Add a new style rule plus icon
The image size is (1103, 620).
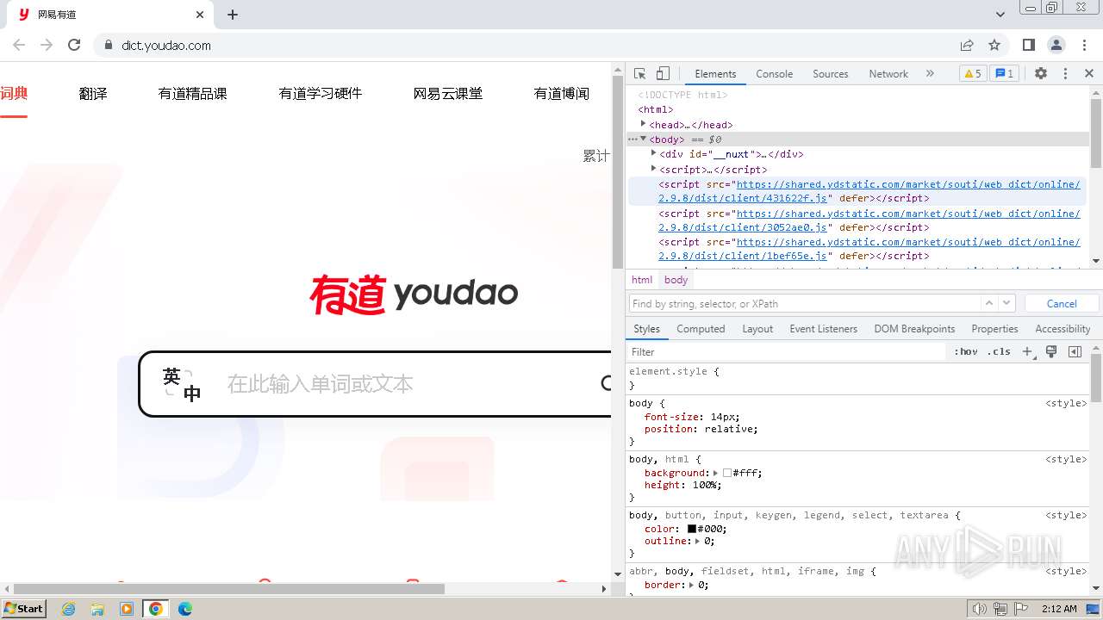(x=1027, y=351)
